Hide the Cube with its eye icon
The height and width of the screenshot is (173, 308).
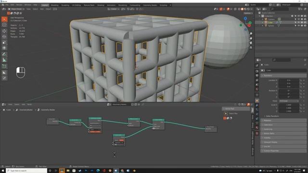(x=298, y=23)
